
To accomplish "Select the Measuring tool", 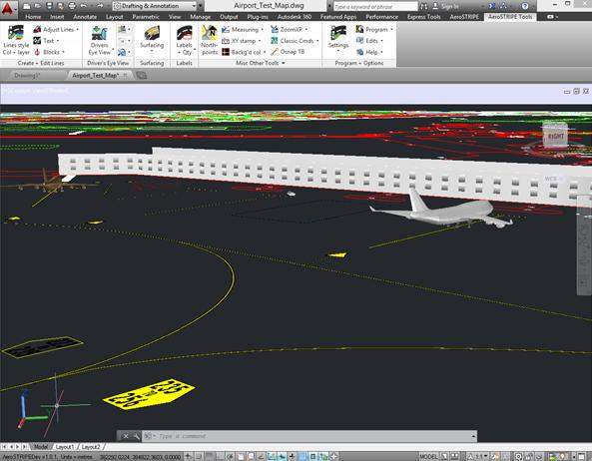I will coord(242,29).
